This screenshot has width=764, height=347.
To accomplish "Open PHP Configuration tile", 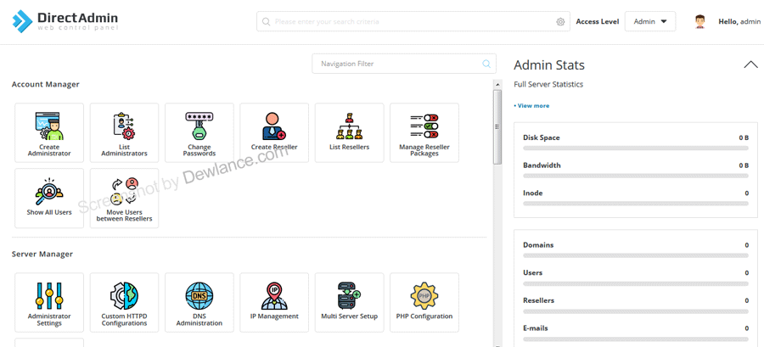I will pyautogui.click(x=424, y=302).
